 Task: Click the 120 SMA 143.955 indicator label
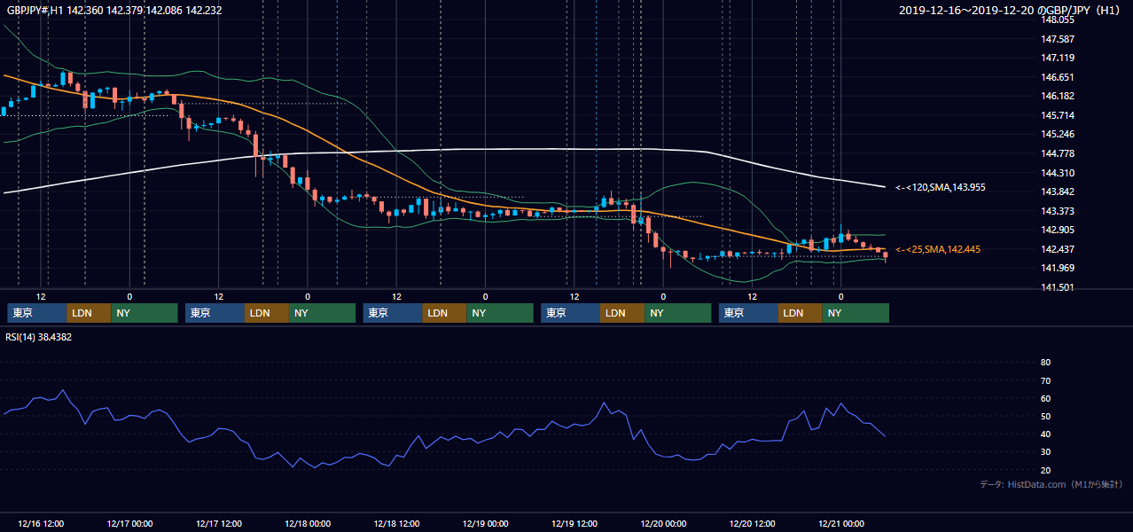[941, 187]
